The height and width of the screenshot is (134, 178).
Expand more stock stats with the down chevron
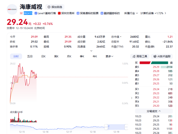tap(91, 50)
